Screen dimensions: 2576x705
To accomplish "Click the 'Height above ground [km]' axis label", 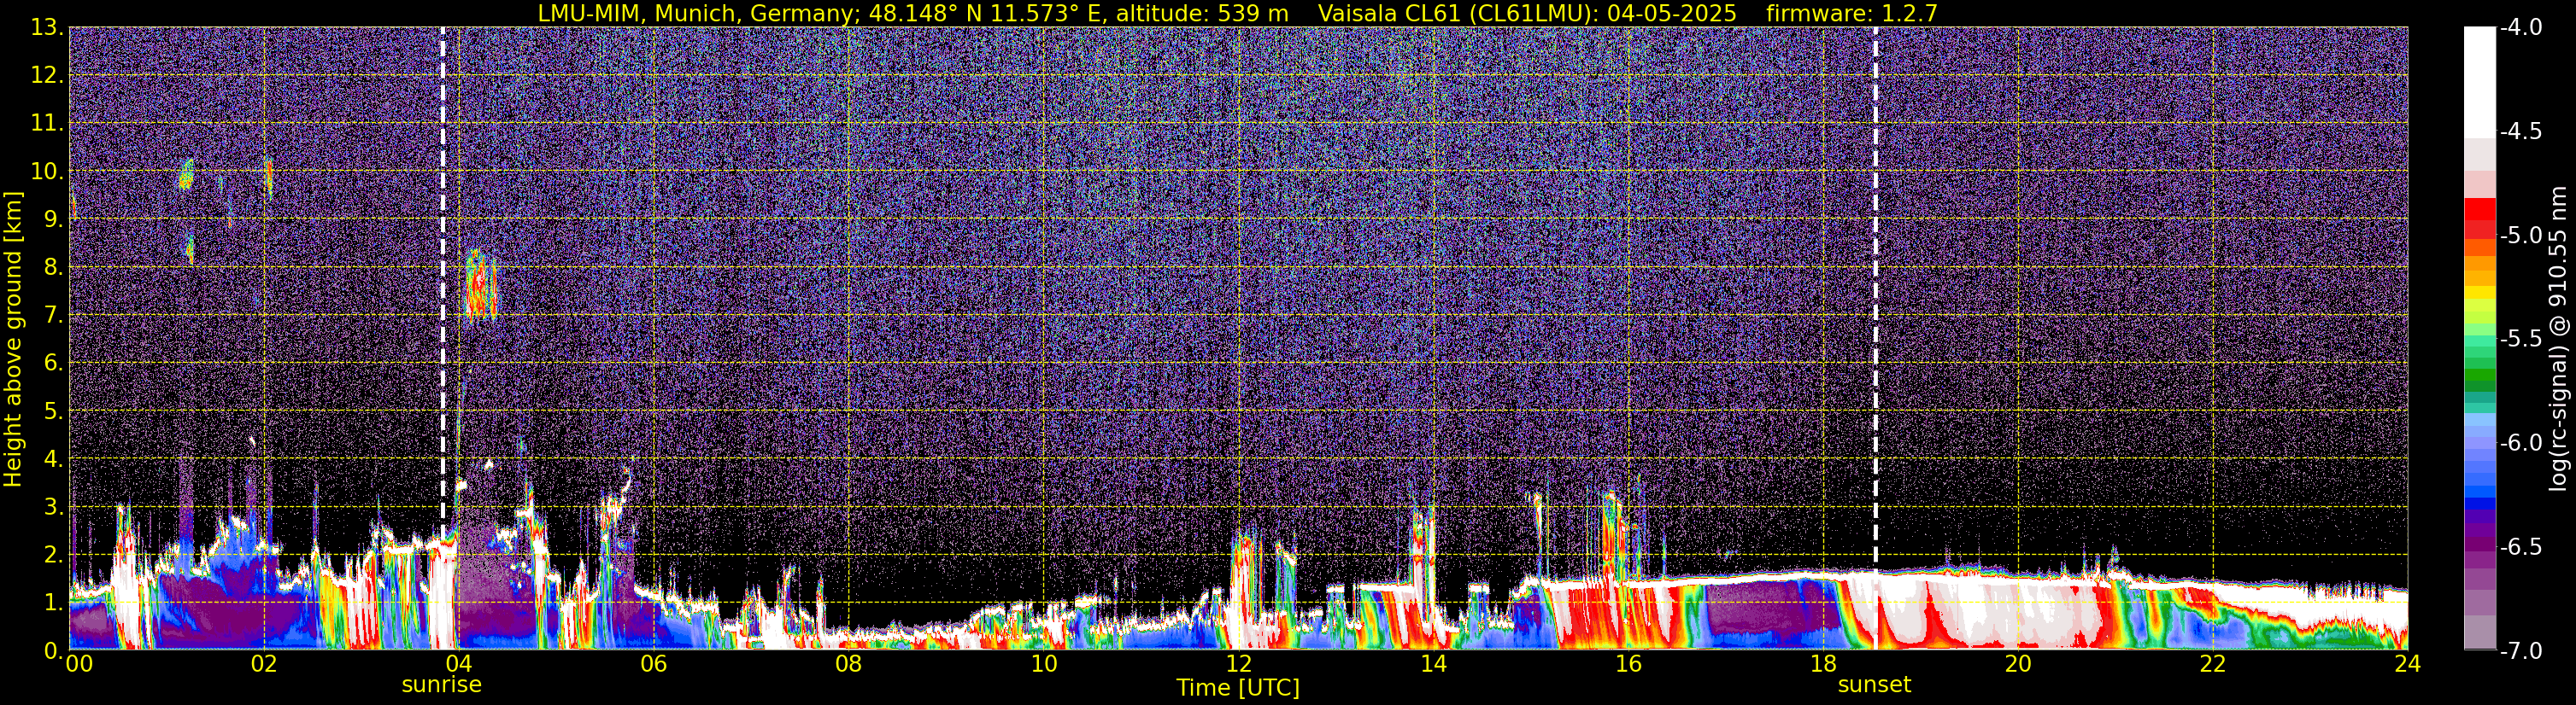I will coord(13,340).
